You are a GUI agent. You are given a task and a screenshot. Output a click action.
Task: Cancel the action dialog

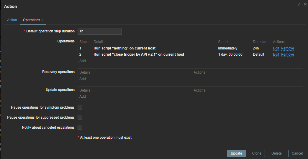pos(297,153)
